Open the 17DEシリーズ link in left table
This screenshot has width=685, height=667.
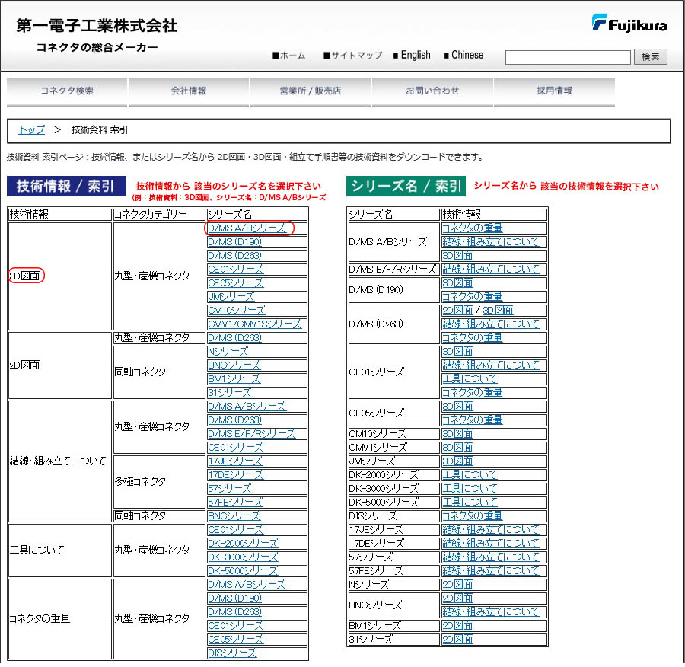[x=236, y=474]
